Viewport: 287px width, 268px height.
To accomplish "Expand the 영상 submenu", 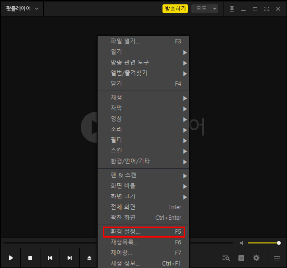I will pos(143,119).
